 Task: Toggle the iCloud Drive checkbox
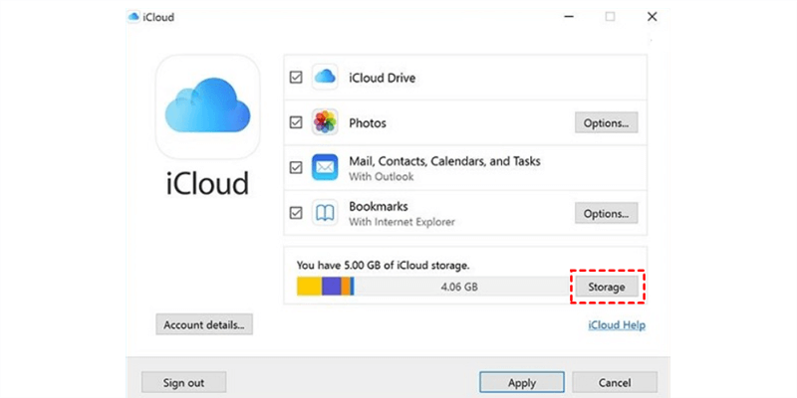(x=296, y=77)
